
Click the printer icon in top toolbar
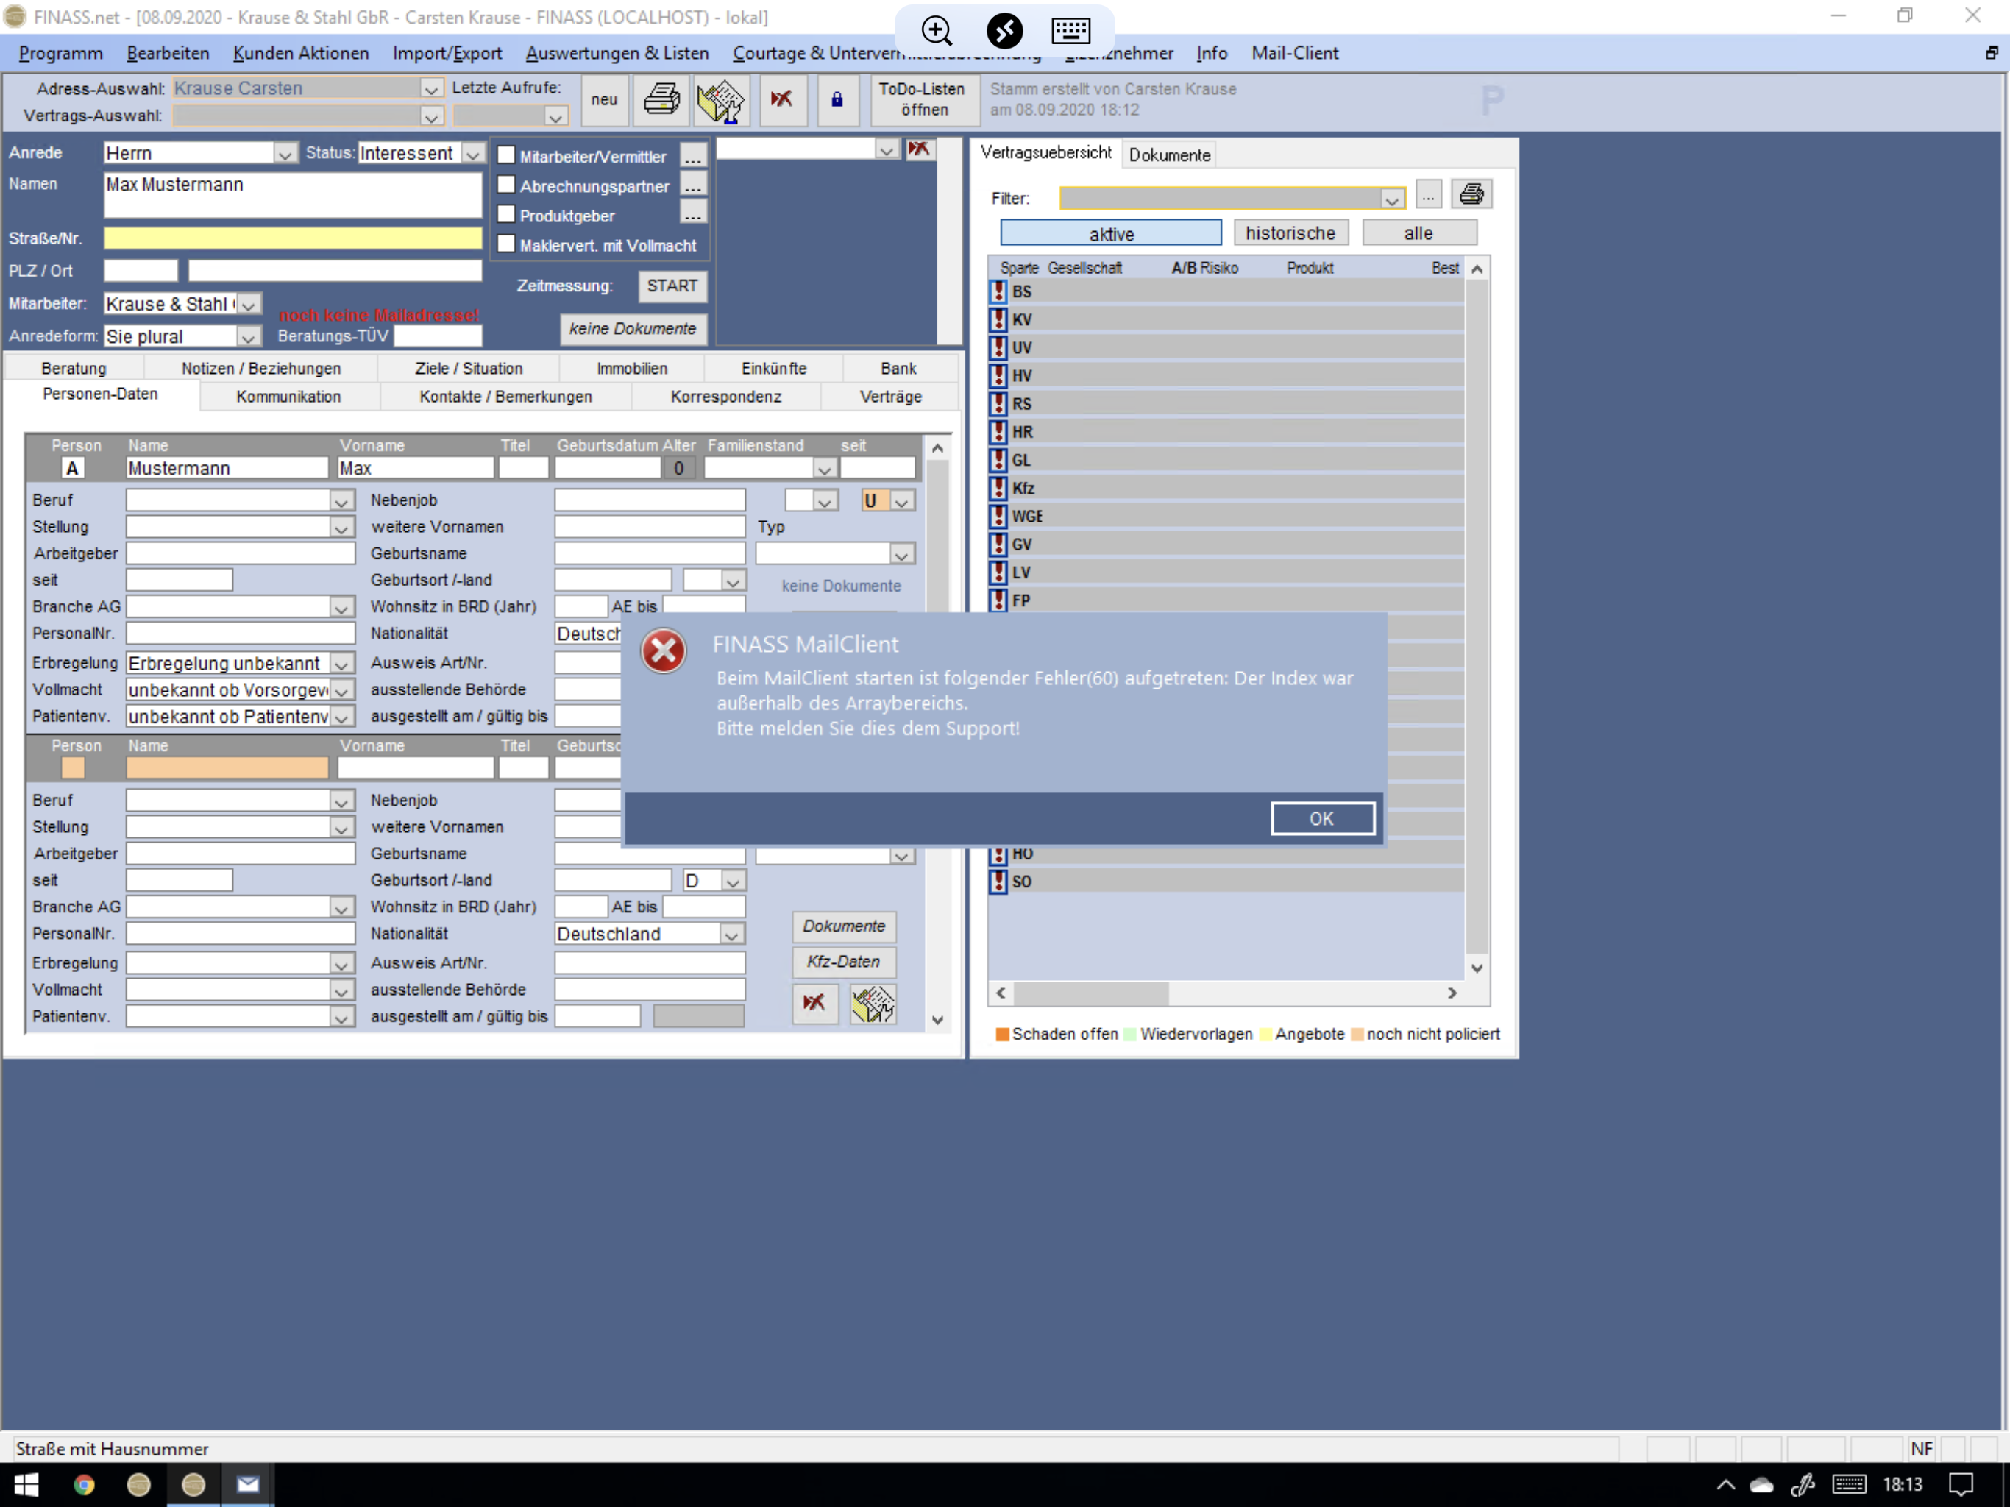click(661, 99)
